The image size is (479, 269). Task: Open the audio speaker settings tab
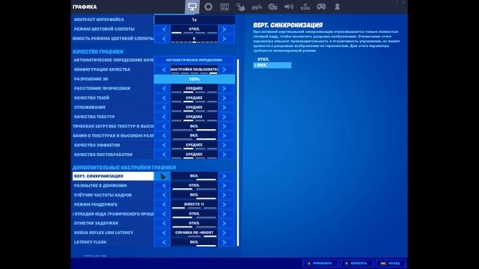289,7
